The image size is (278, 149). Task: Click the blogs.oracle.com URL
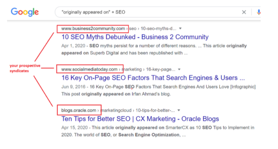(x=79, y=110)
